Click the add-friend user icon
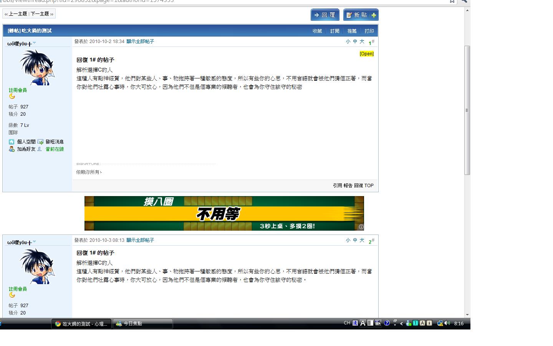This screenshot has width=553, height=346. (12, 149)
